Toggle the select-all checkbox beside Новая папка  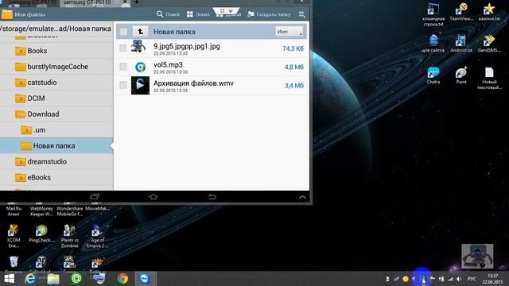point(123,32)
